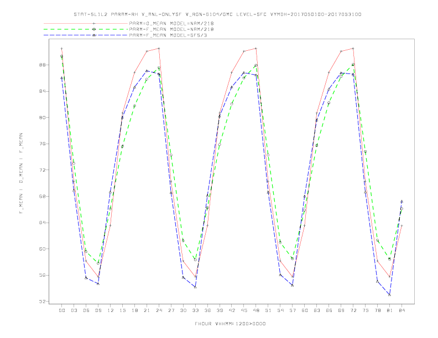Click forecast hour 18 on the horizontal axis
This screenshot has height=338, width=438.
(134, 310)
